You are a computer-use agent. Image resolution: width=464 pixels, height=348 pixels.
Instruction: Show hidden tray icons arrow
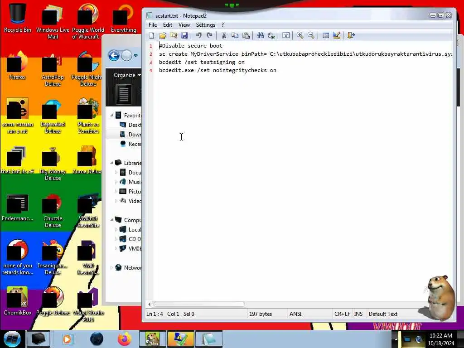pyautogui.click(x=396, y=339)
